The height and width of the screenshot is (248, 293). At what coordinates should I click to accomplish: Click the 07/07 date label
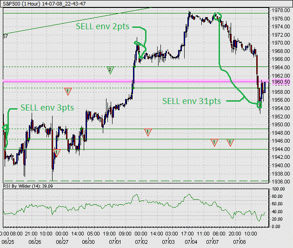(x=213, y=242)
